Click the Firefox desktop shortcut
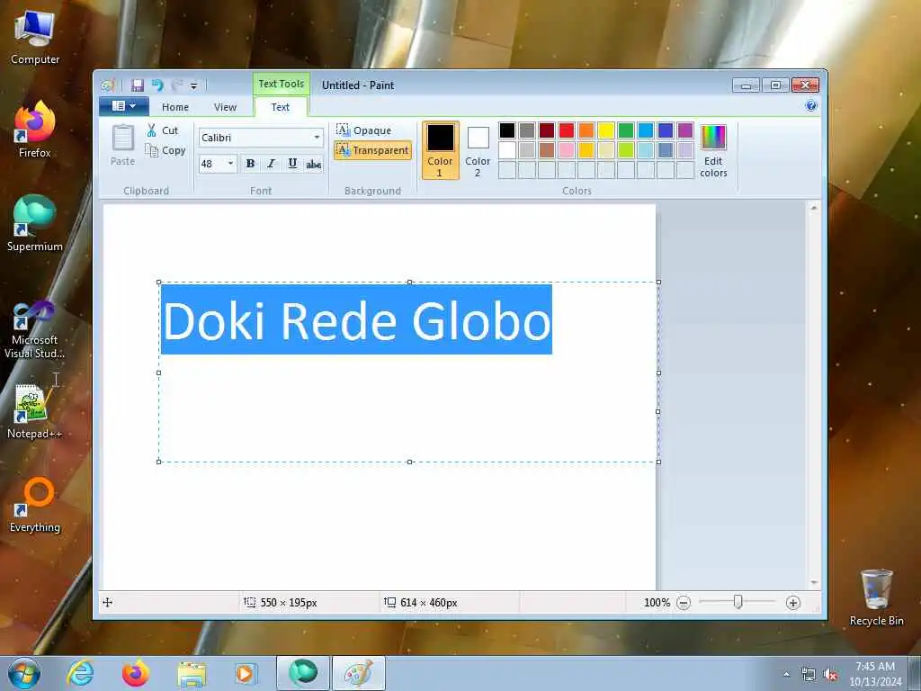Image resolution: width=921 pixels, height=691 pixels. (35, 130)
